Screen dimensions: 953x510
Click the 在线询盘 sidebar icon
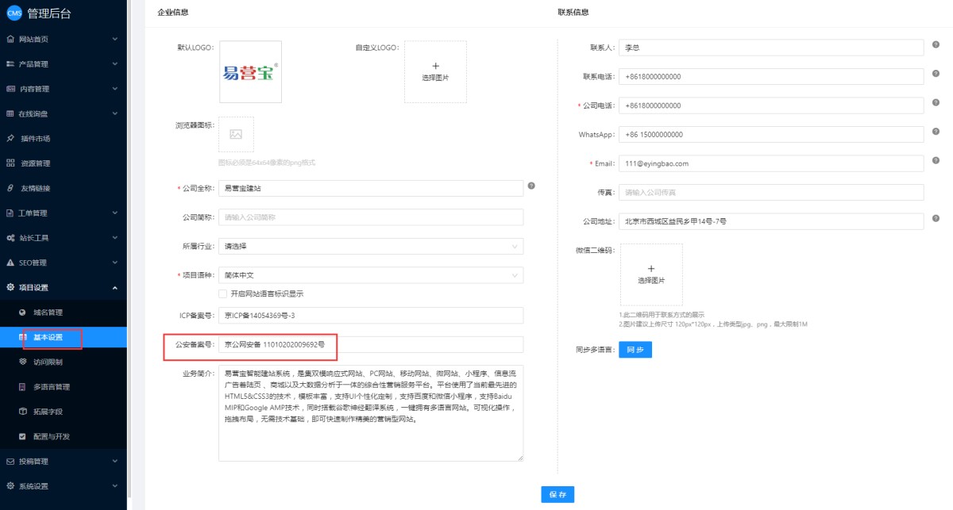pyautogui.click(x=10, y=113)
